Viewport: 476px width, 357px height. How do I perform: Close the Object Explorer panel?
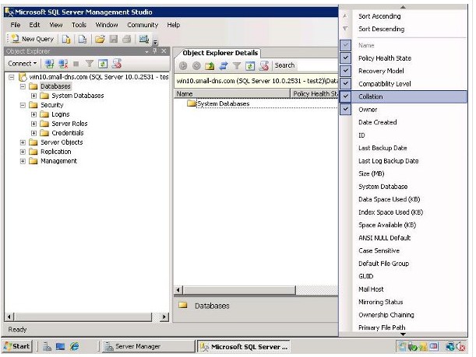coord(164,51)
